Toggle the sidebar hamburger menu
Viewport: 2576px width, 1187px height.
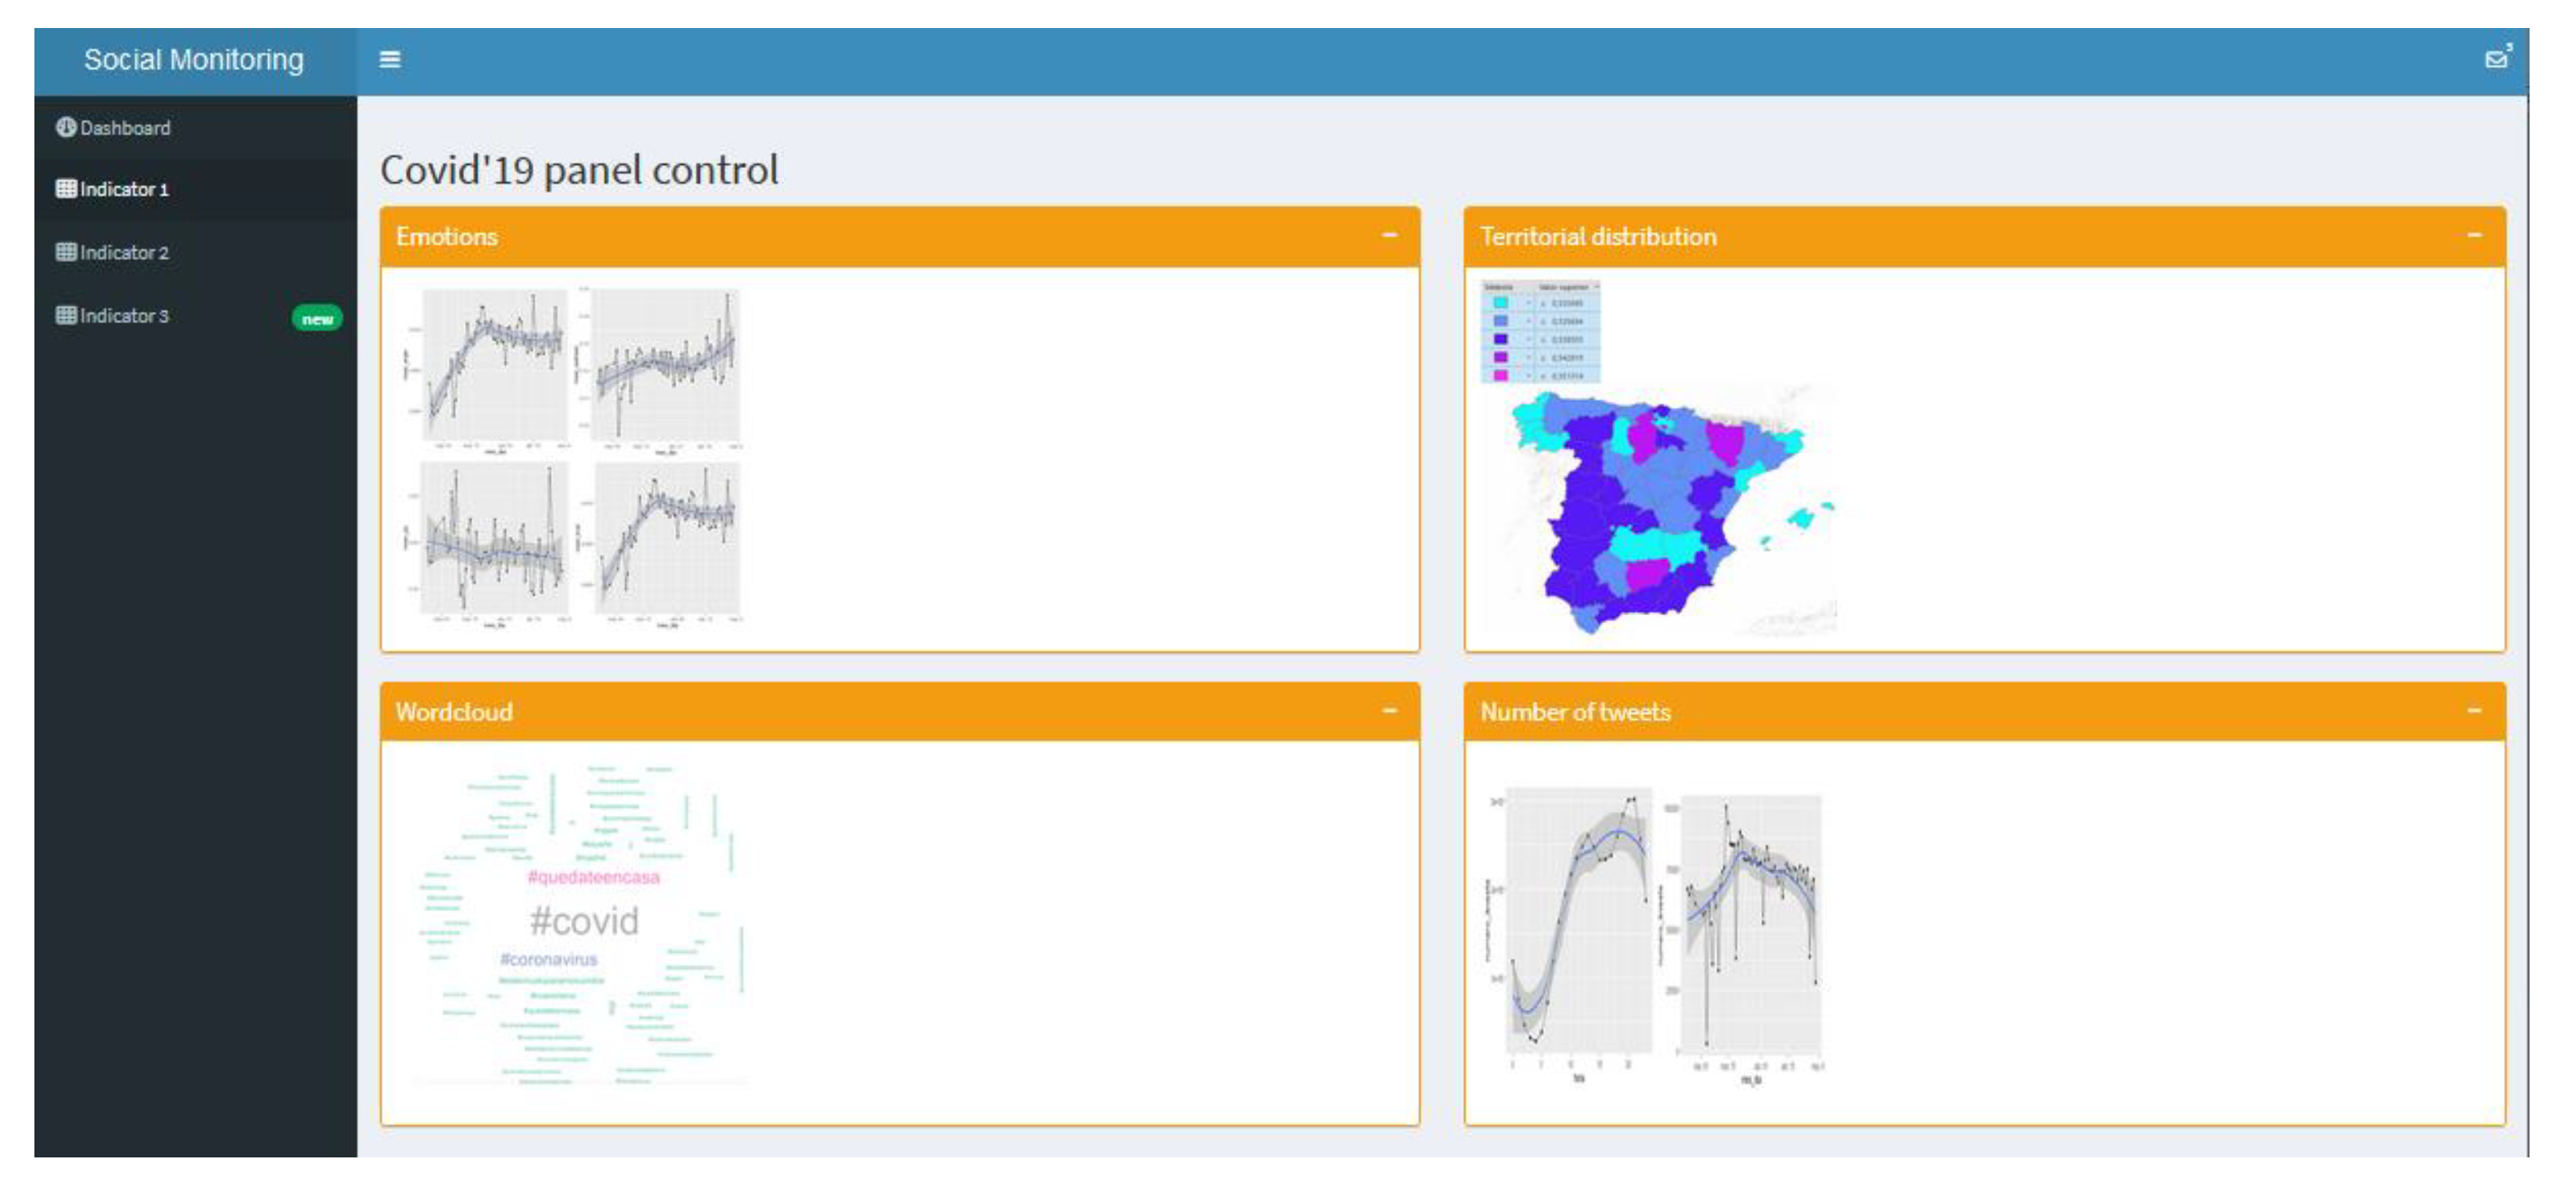[390, 60]
